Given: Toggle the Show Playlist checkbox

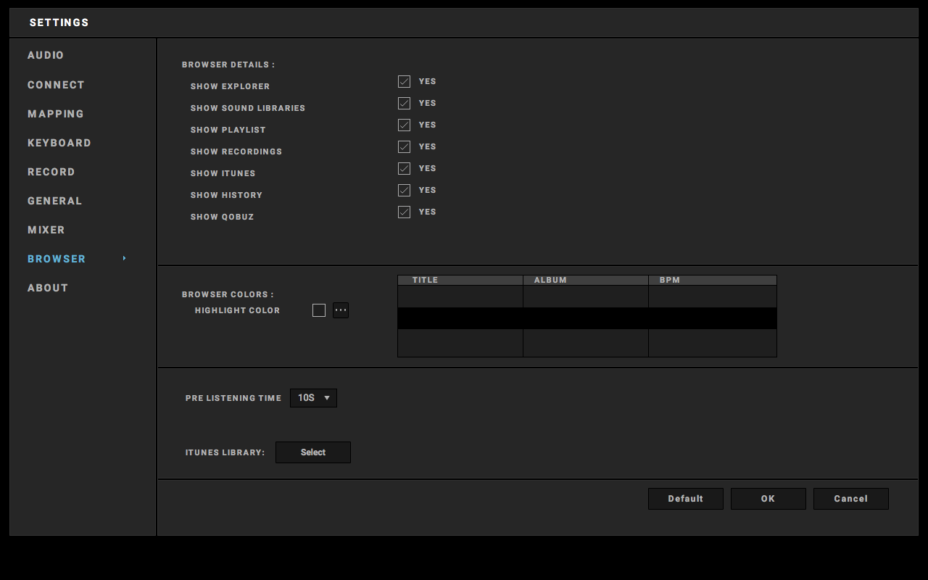Looking at the screenshot, I should (404, 125).
